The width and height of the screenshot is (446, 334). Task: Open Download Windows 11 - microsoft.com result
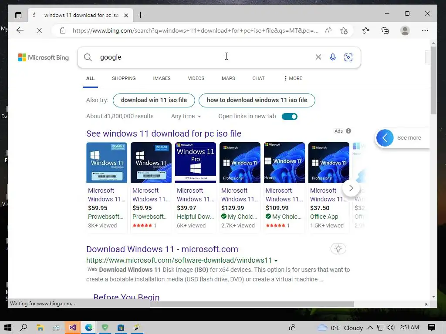click(x=162, y=249)
